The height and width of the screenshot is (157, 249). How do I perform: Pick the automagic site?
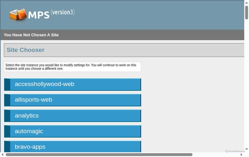[29, 131]
